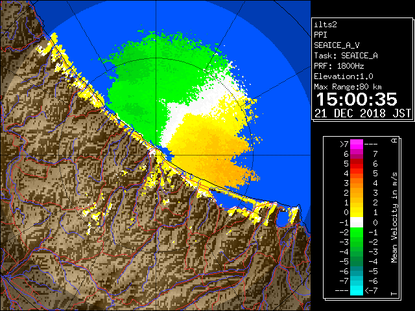Click the "Max Range:80 km" label
The image size is (415, 311).
(348, 87)
